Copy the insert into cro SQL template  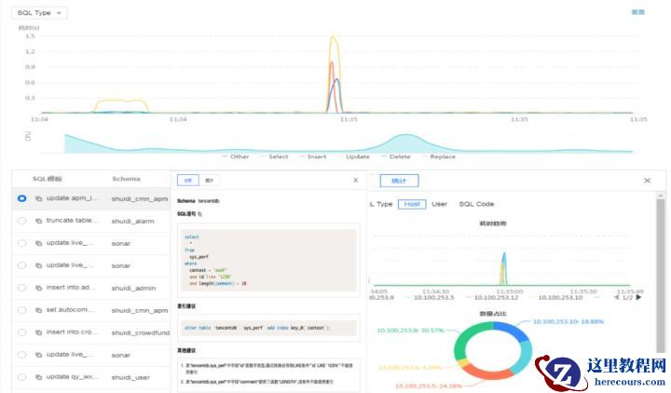38,332
